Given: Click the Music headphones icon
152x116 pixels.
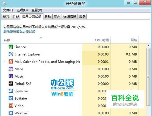Looking at the screenshot, I should click(x=11, y=76).
